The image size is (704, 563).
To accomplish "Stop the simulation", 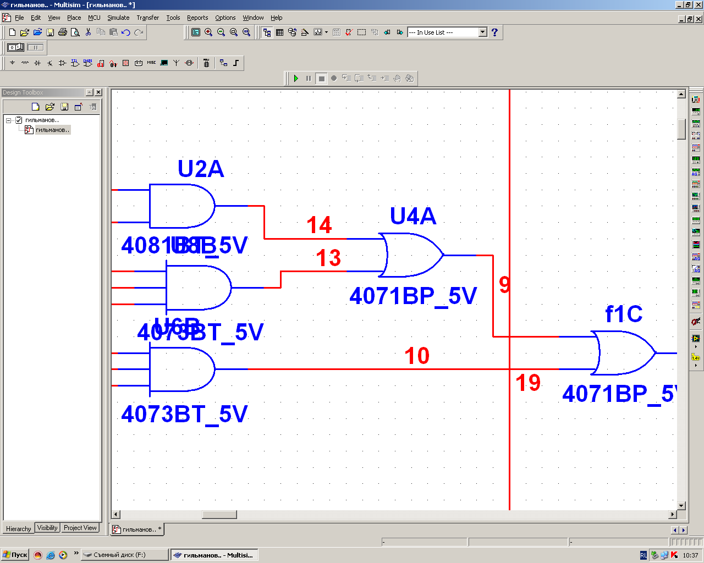I will tap(322, 79).
